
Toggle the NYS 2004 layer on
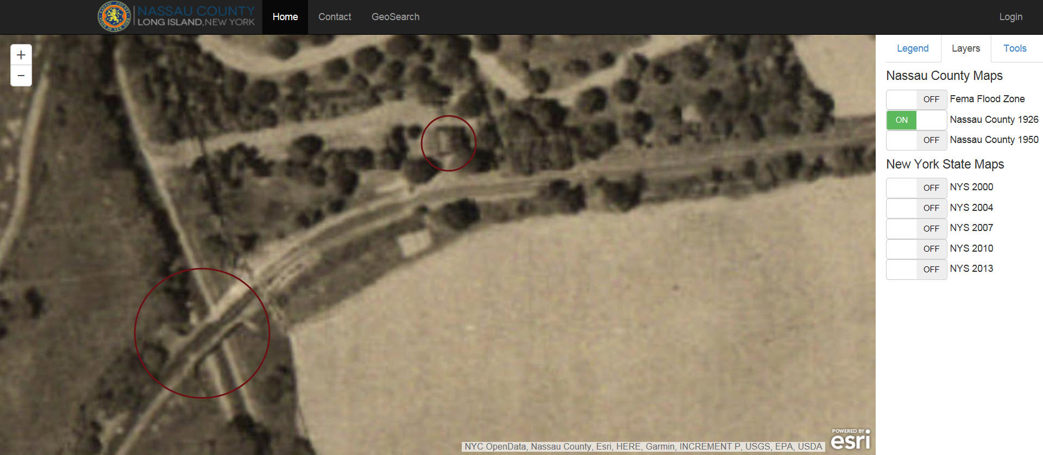[x=916, y=208]
